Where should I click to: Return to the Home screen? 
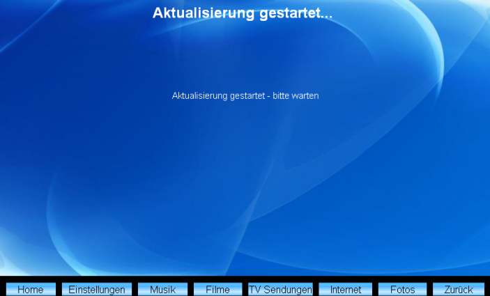(30, 289)
